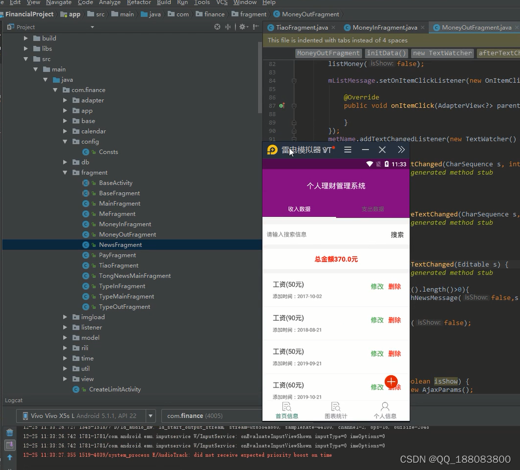Open TypeOutFragment class in tree
This screenshot has height=470, width=520.
click(124, 307)
